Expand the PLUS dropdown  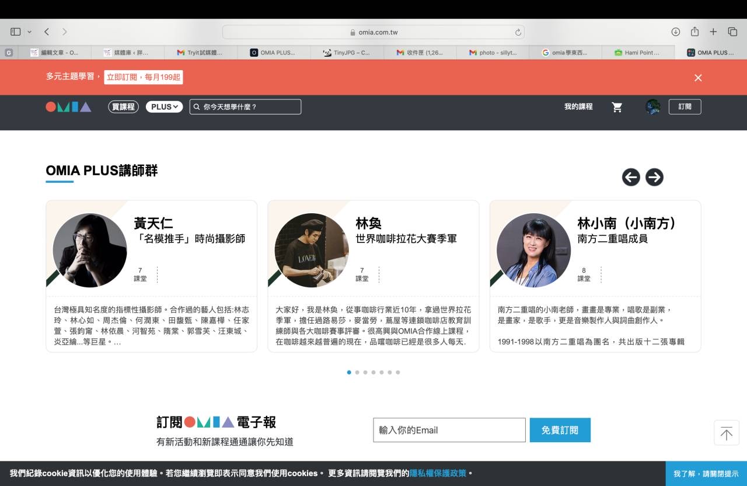pos(165,107)
